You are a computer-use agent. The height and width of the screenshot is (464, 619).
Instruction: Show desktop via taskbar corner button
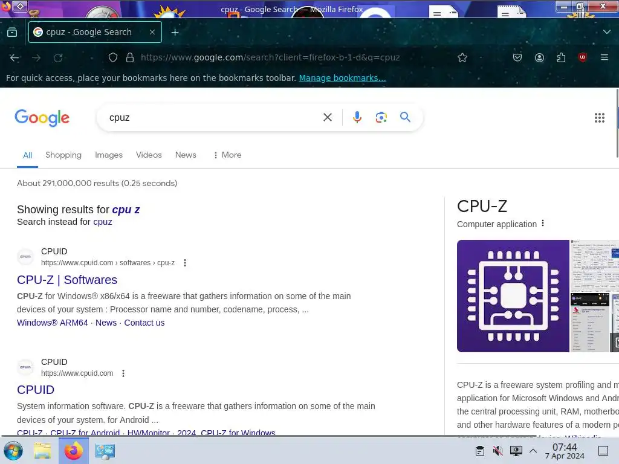point(603,451)
